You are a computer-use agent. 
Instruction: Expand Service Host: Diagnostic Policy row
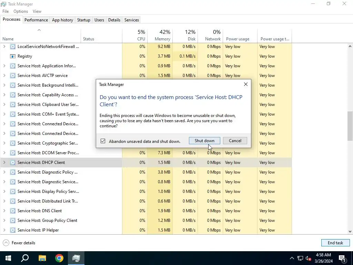(x=4, y=172)
